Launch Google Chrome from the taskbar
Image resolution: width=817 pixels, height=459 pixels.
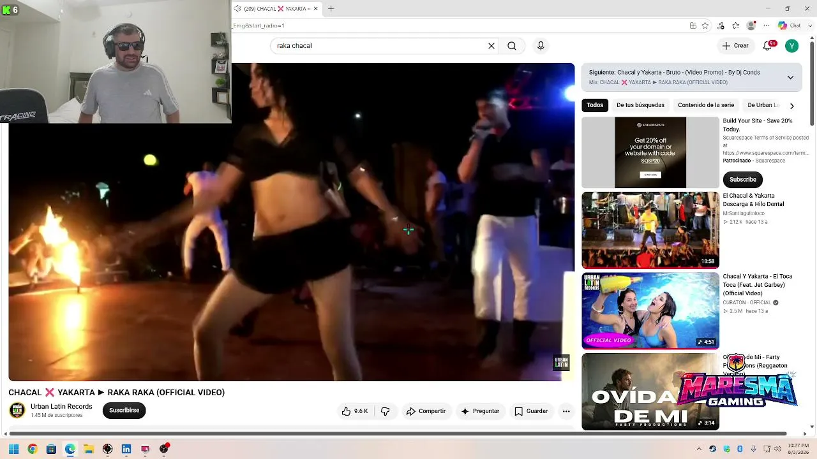pyautogui.click(x=33, y=449)
